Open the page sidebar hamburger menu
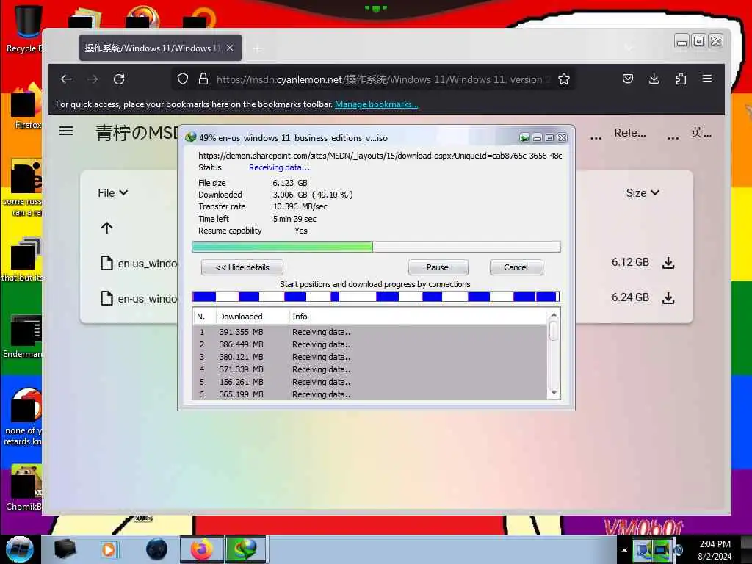Image resolution: width=752 pixels, height=564 pixels. pyautogui.click(x=66, y=131)
